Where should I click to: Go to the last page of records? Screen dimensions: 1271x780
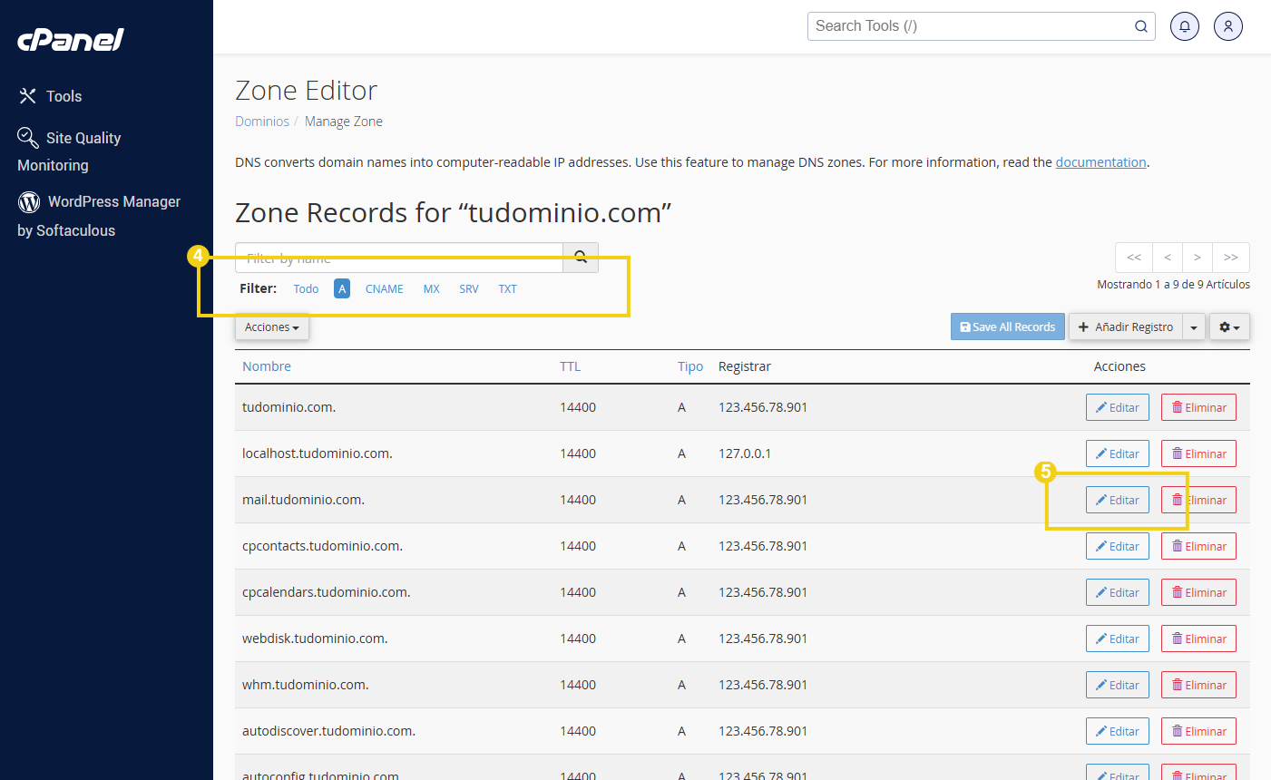point(1231,258)
